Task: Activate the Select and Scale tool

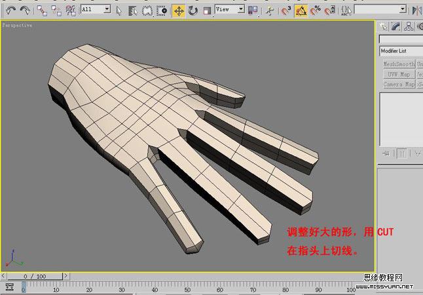Action: click(207, 10)
